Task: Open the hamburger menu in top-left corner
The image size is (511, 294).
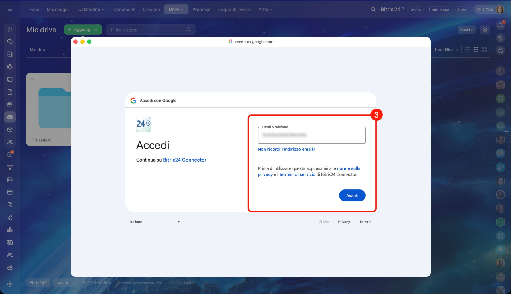Action: [x=10, y=9]
